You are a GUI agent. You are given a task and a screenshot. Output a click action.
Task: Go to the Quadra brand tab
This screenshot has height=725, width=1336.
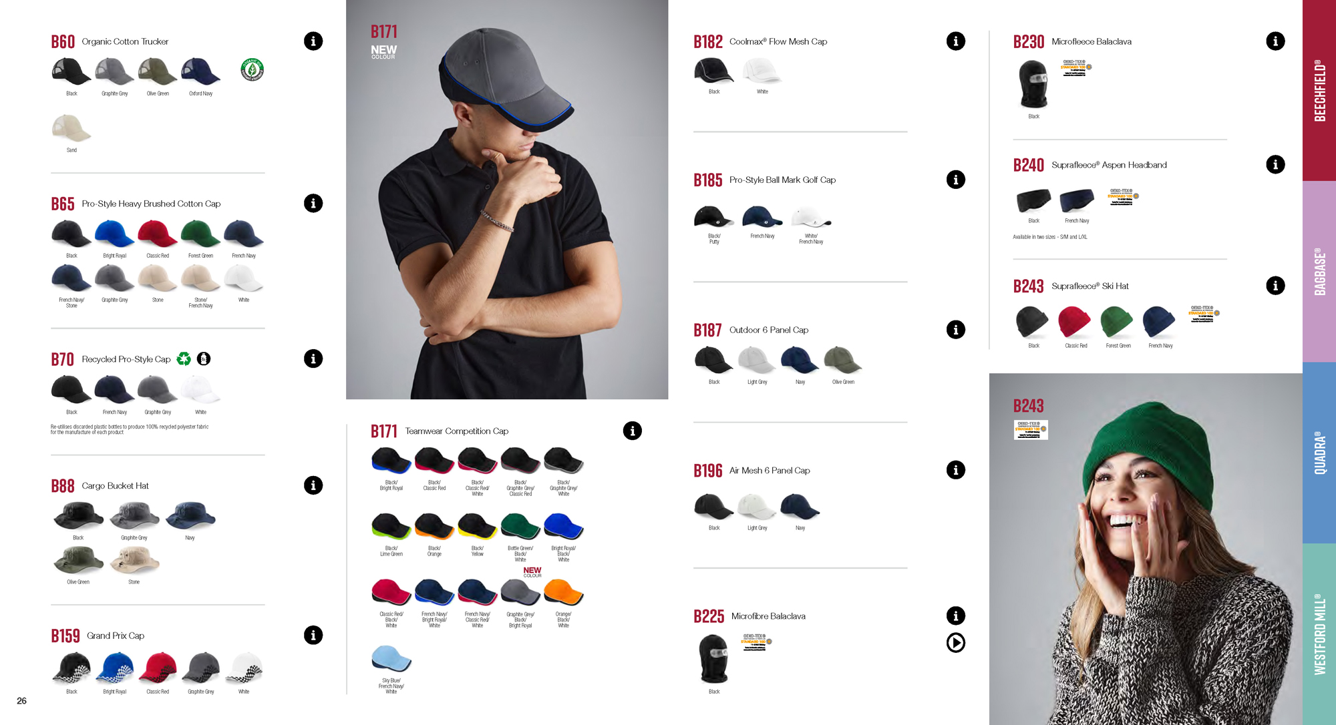tap(1319, 453)
